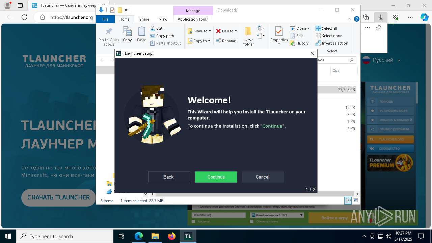
Task: Open the Move to dropdown
Action: pyautogui.click(x=199, y=31)
